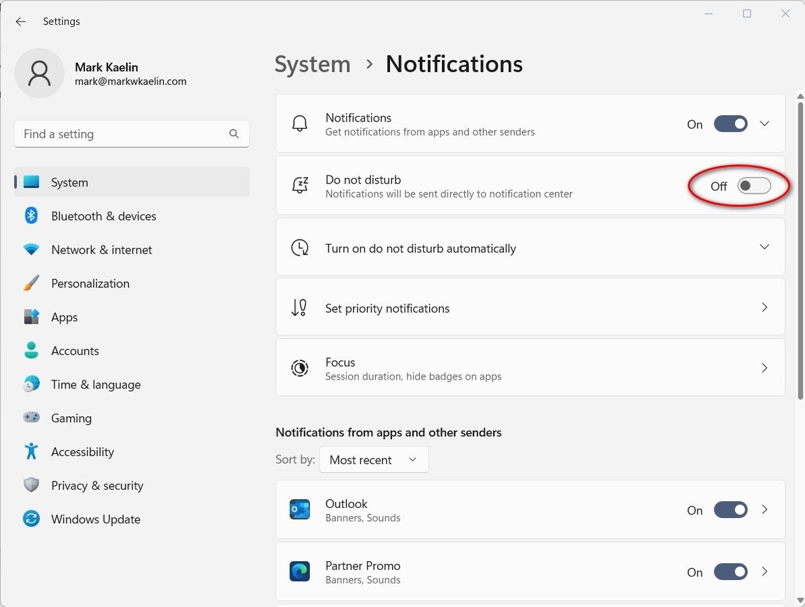Click the clock icon for automatic do not disturb
The image size is (805, 607).
click(x=300, y=248)
